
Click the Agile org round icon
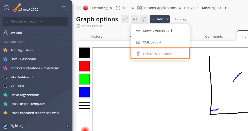5,126
